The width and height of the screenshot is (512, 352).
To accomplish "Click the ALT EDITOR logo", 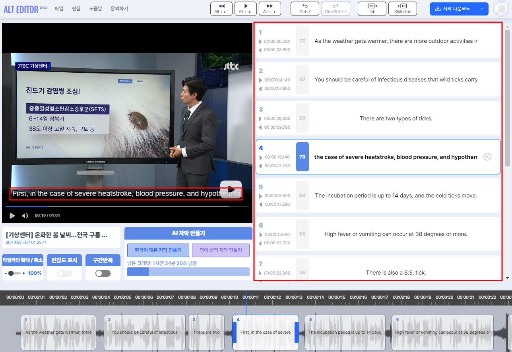I will tap(25, 9).
